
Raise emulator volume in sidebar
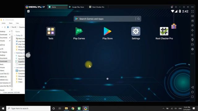coord(192,30)
